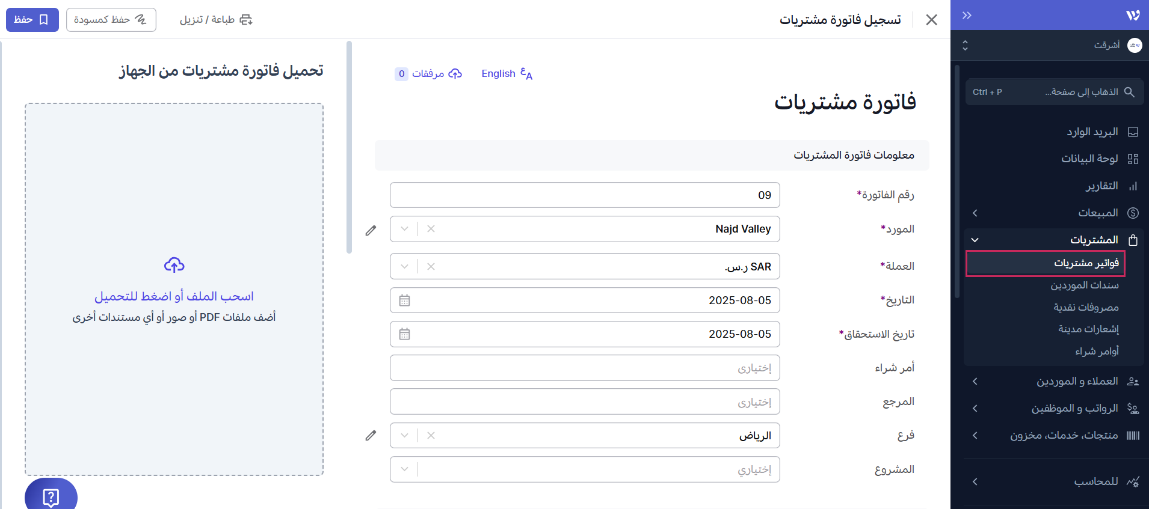This screenshot has width=1149, height=509.
Task: Open the due date calendar icon
Action: tap(404, 334)
